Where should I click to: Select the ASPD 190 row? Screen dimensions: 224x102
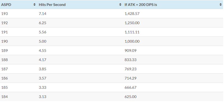111,41
